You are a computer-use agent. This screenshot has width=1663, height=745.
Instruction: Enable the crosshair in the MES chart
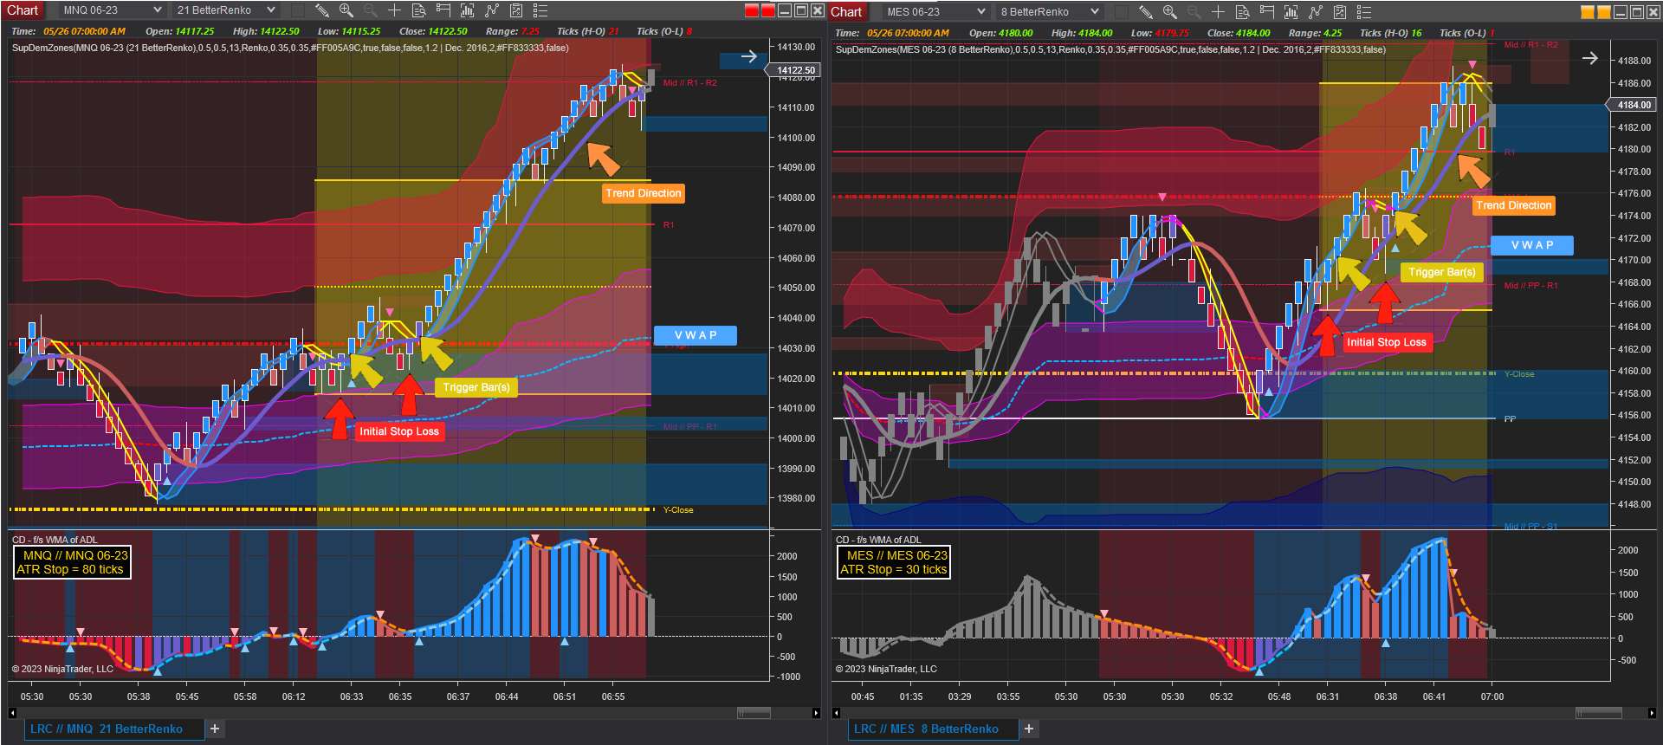[1219, 12]
